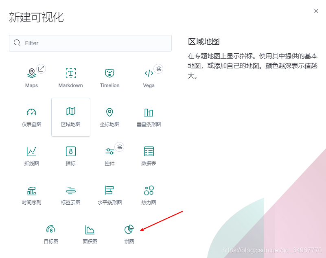Close the 新建可视化 dialog

(316, 11)
